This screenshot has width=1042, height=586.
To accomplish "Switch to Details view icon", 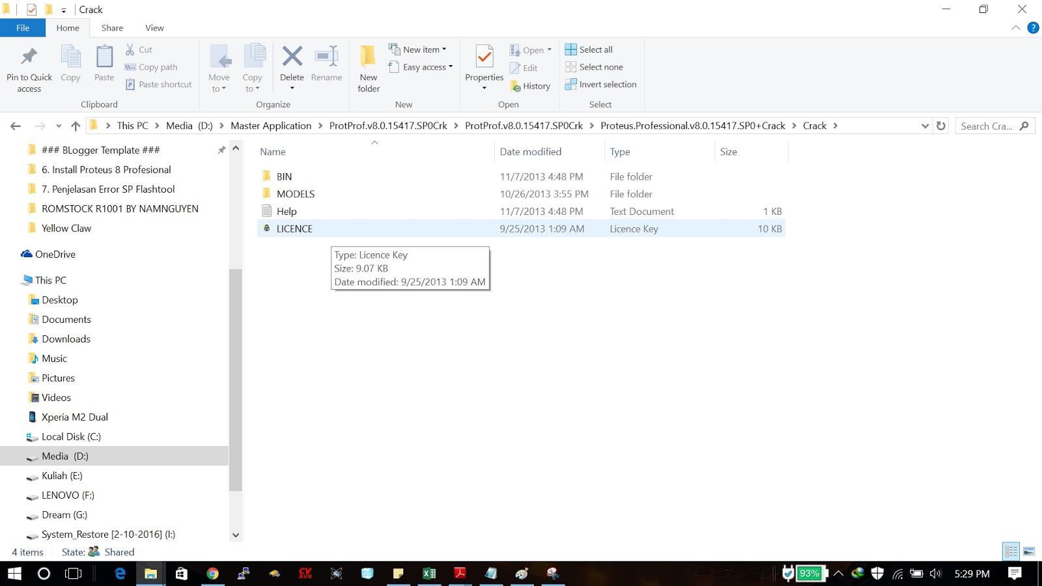I will pos(1011,551).
